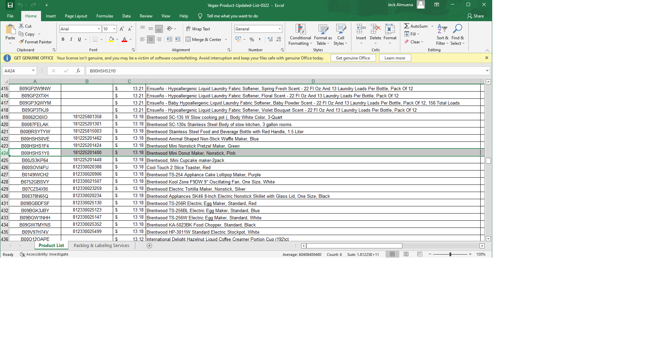The height and width of the screenshot is (356, 657).
Task: Apply the yellow fill color swatch
Action: pyautogui.click(x=111, y=40)
